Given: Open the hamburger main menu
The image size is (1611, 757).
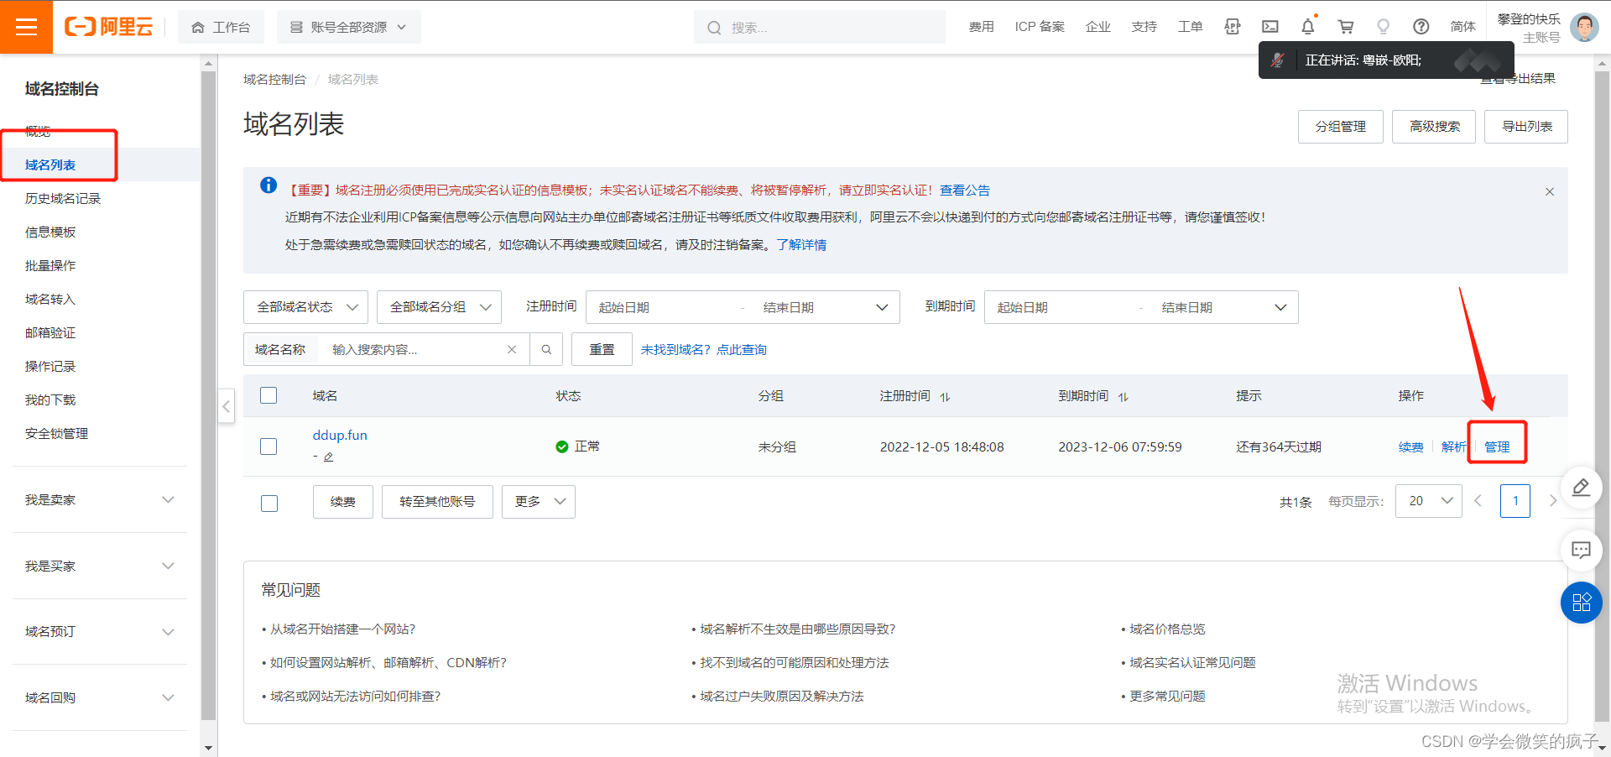Looking at the screenshot, I should tap(26, 27).
